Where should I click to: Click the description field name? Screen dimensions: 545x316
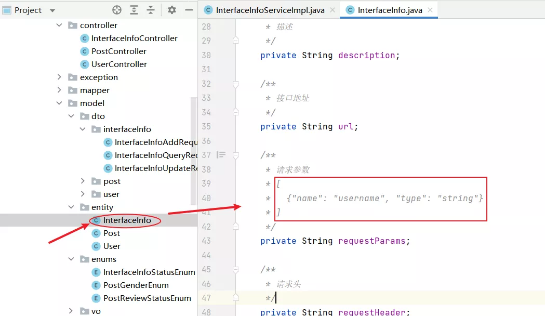pyautogui.click(x=366, y=55)
